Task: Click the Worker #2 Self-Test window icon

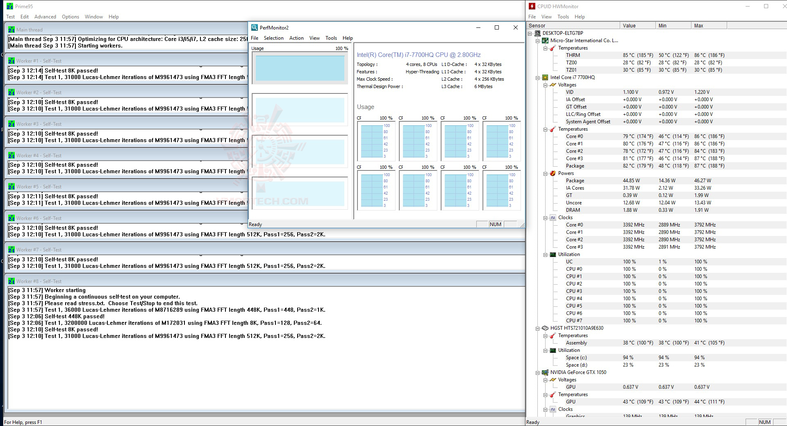Action: (11, 92)
